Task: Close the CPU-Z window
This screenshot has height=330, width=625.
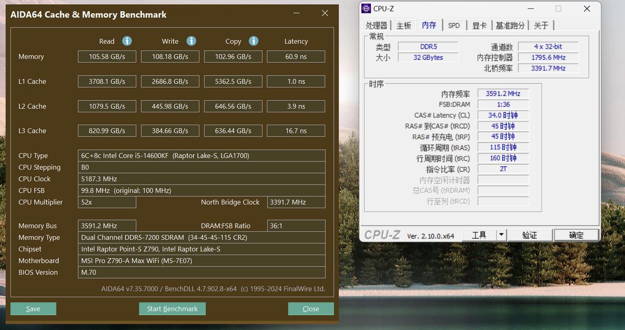Action: tap(587, 8)
